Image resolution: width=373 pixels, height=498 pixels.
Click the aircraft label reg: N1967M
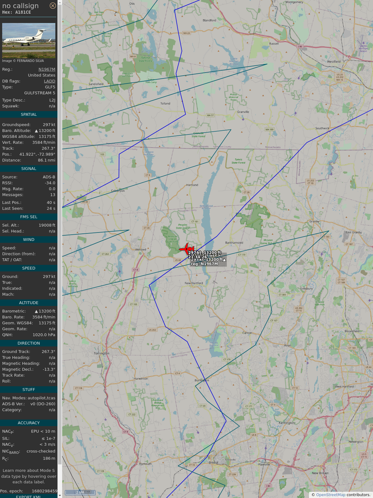(x=204, y=264)
